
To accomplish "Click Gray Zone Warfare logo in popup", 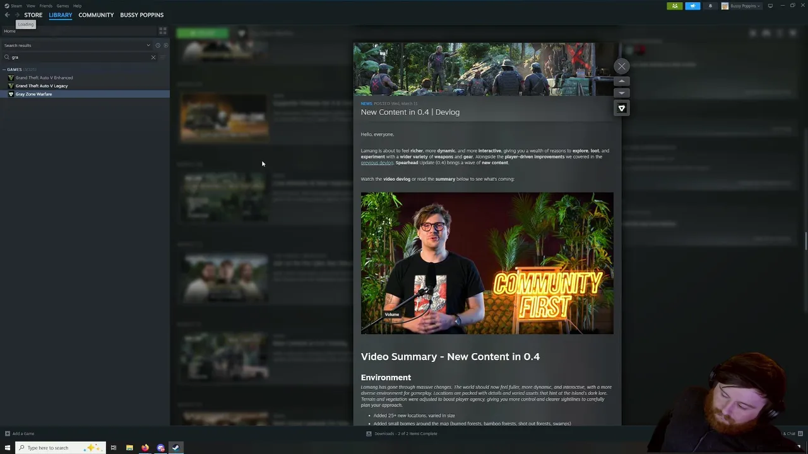I will 622,108.
